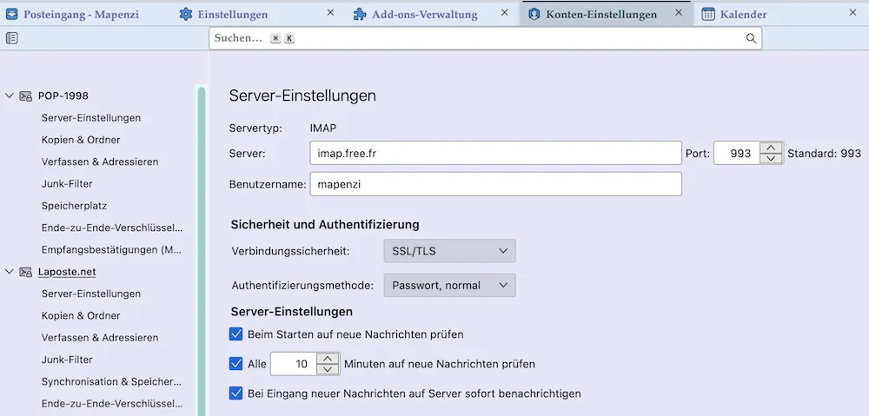869x416 pixels.
Task: Increase the port number stepper
Action: point(770,148)
